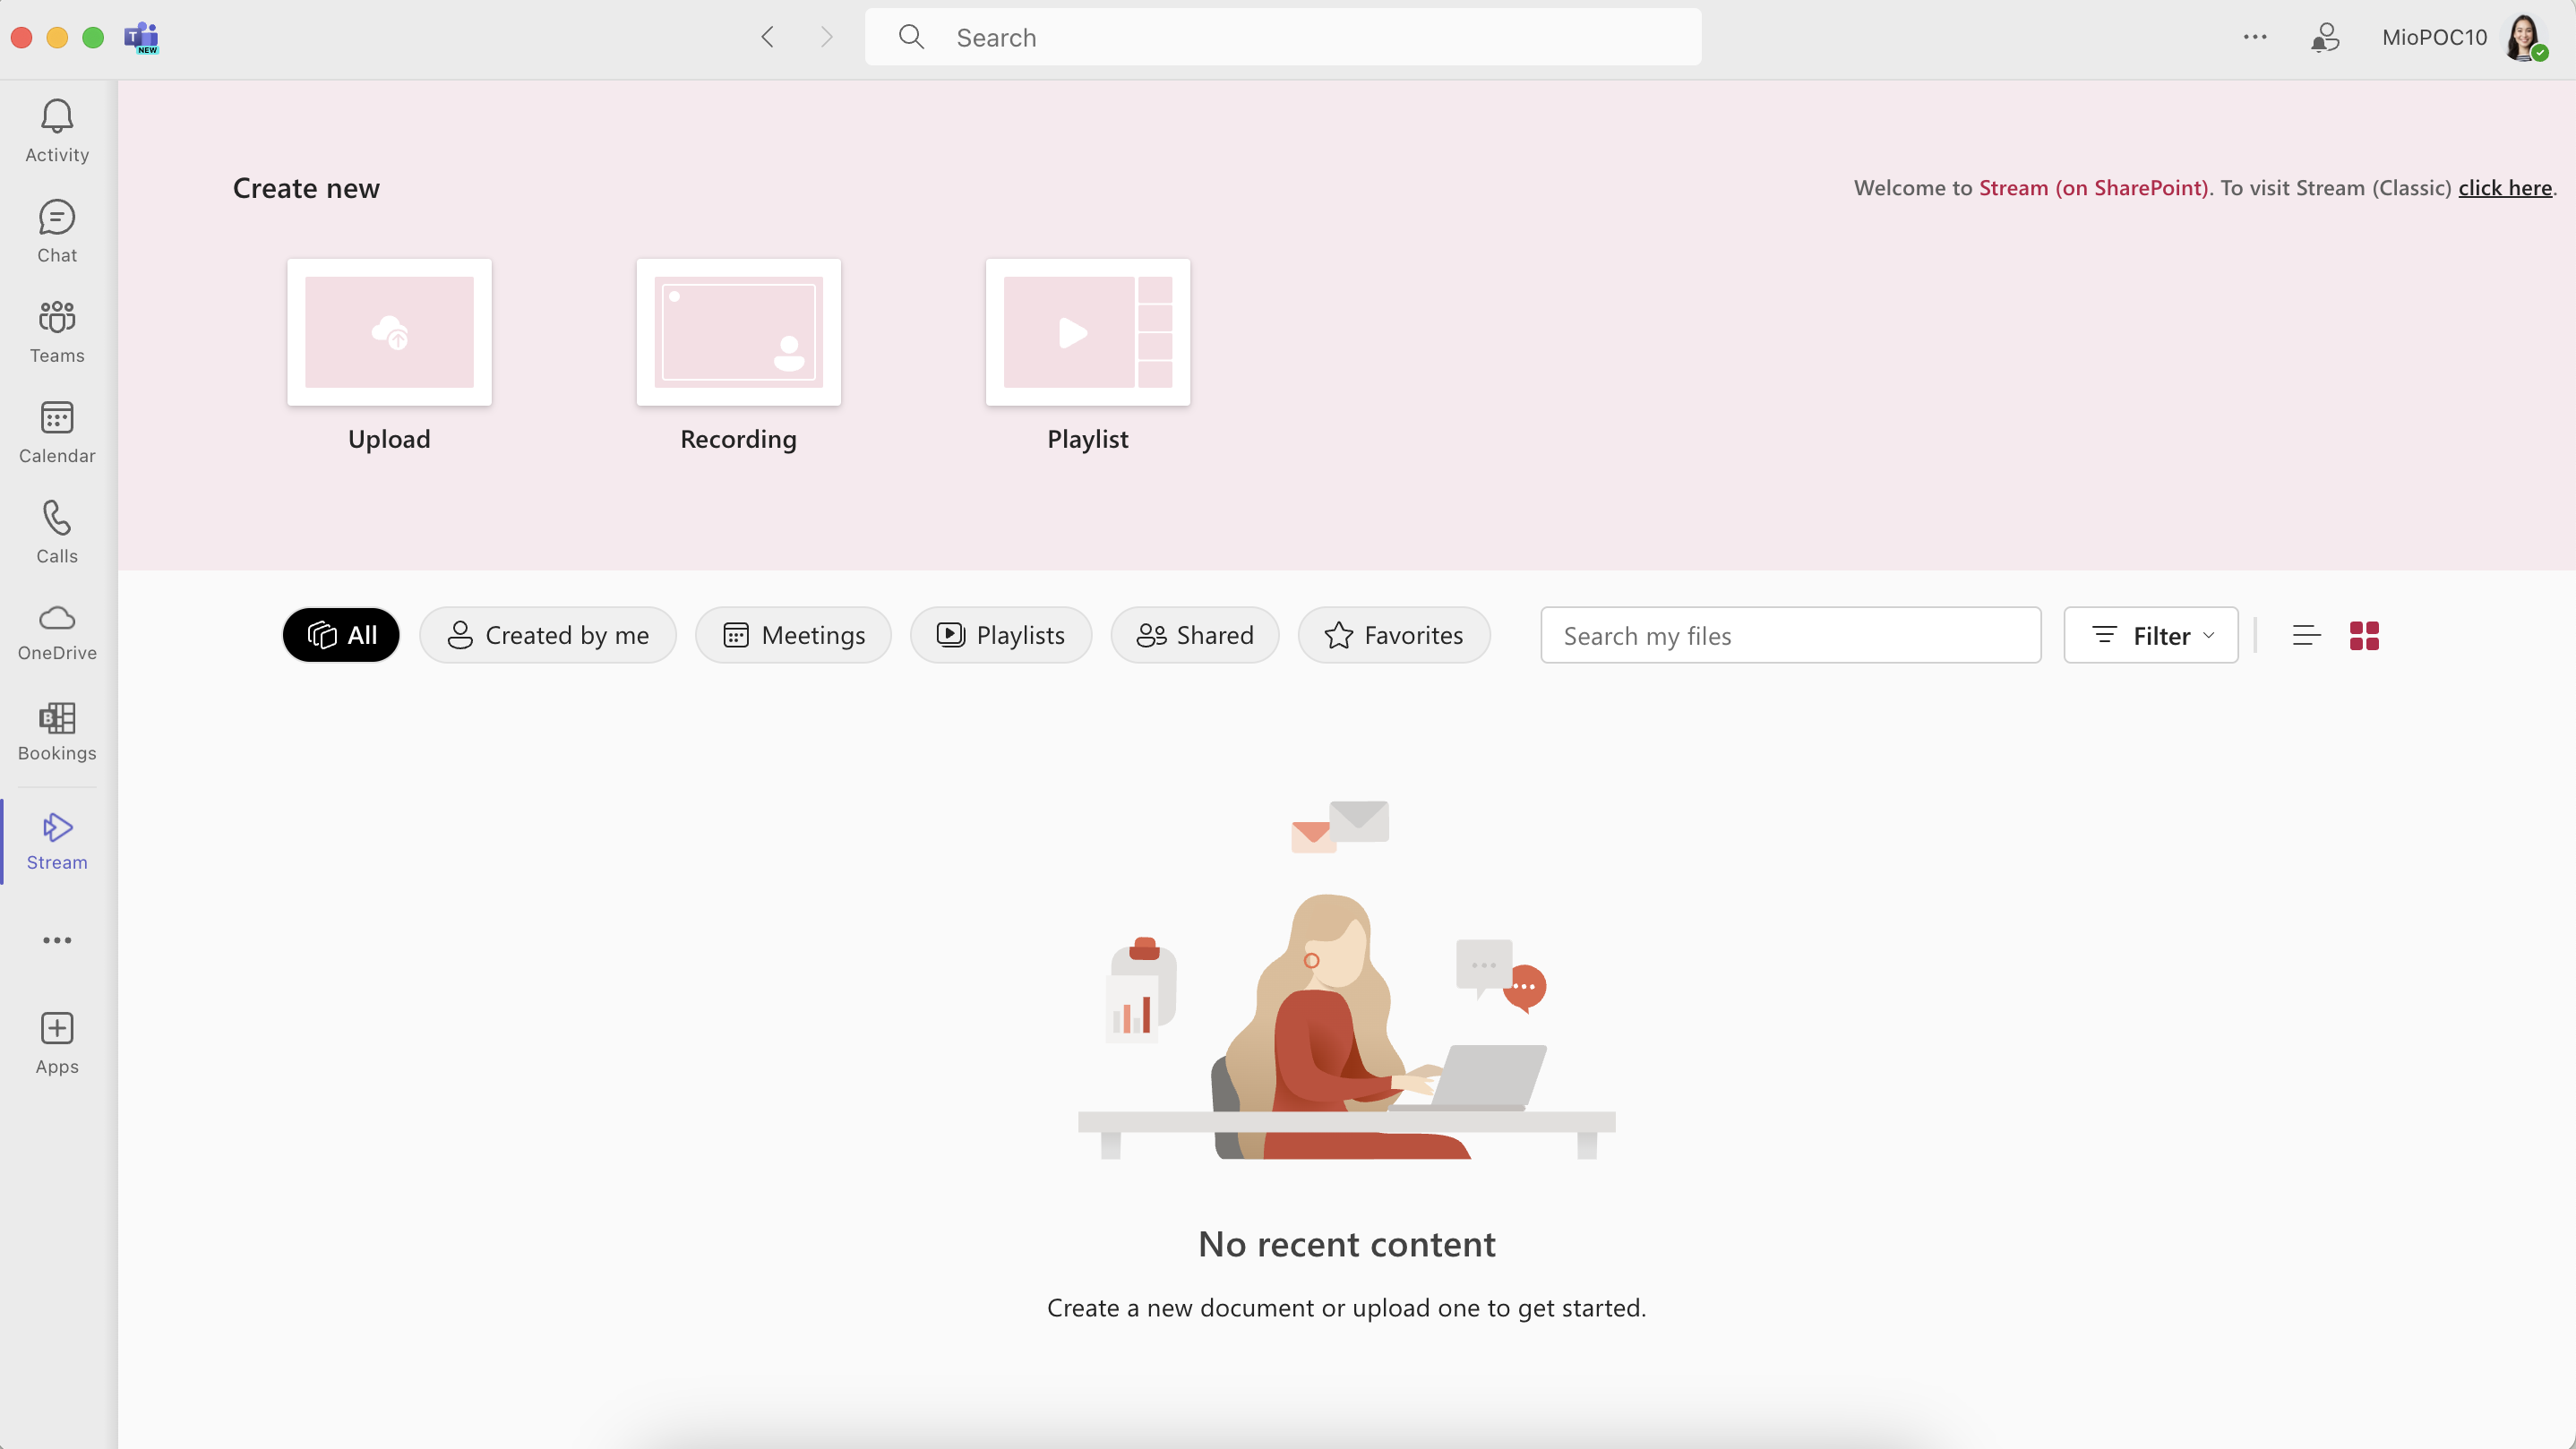Switch to grid view for content
2576x1449 pixels.
coord(2366,635)
